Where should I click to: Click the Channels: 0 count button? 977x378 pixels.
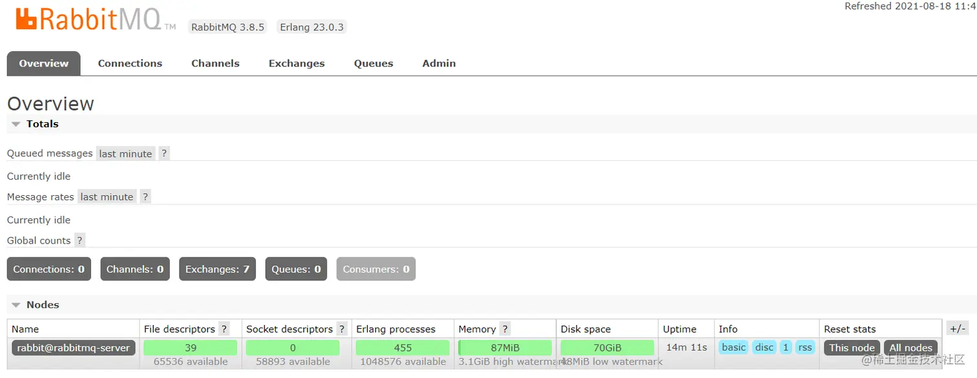[135, 269]
